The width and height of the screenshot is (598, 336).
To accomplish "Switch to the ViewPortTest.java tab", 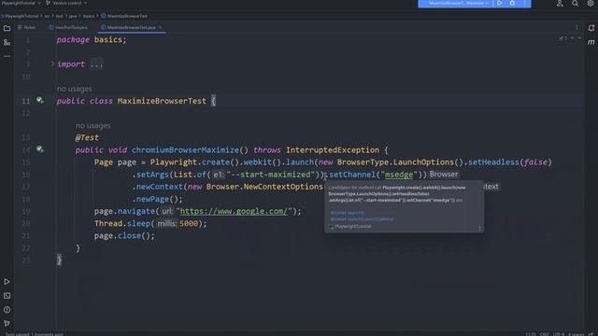I will tap(68, 27).
